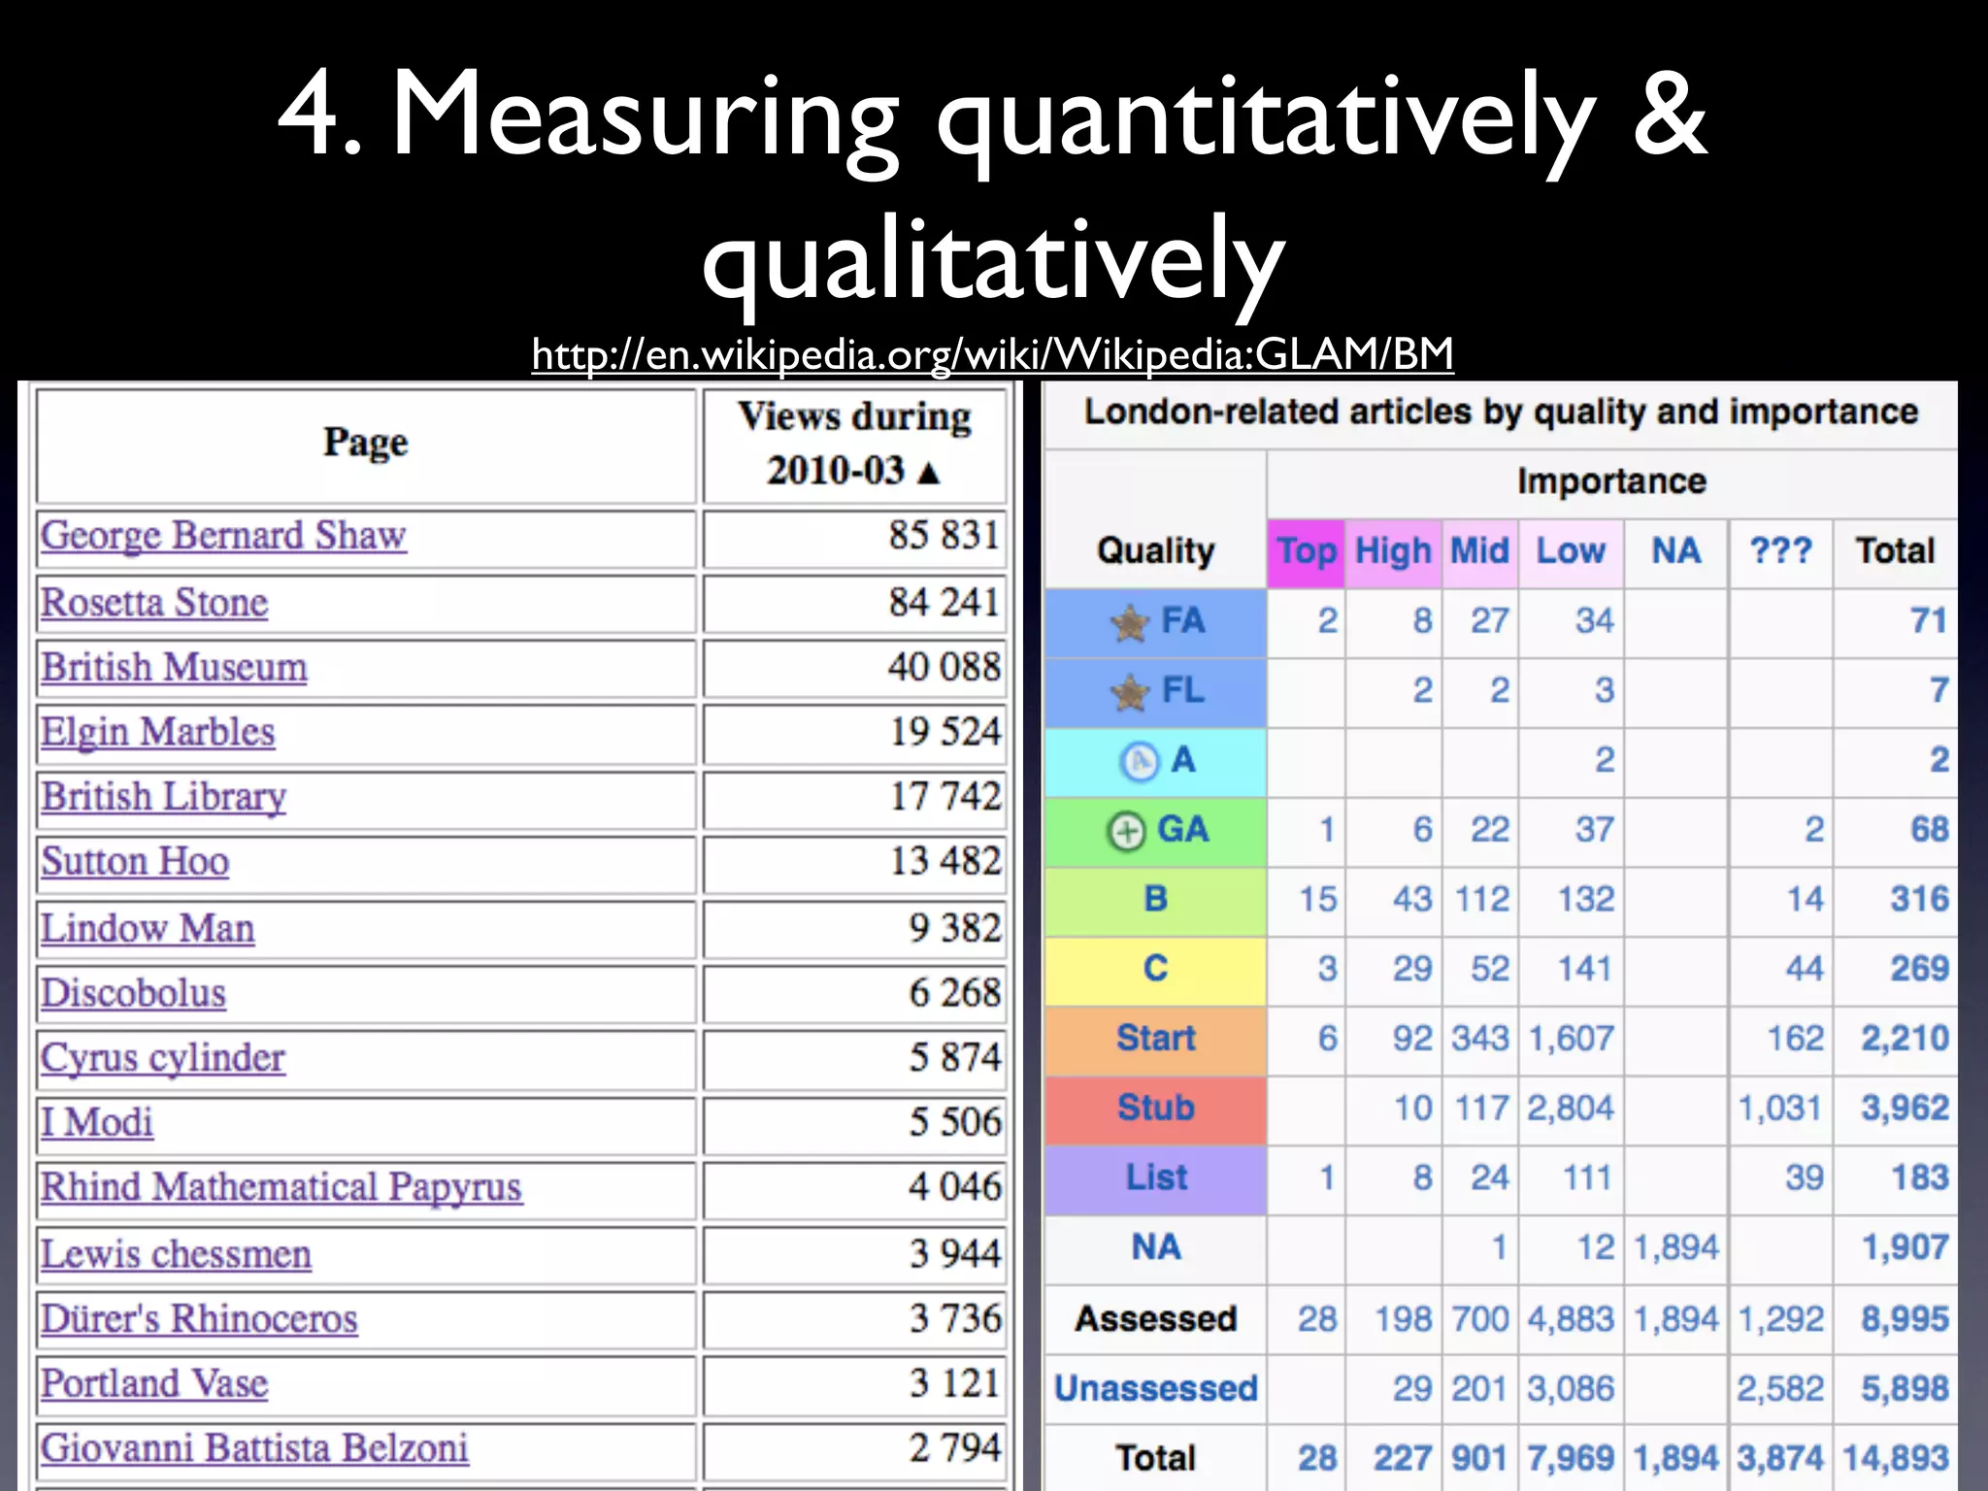The height and width of the screenshot is (1491, 1988).
Task: Open the Portland Vase article link
Action: click(154, 1383)
